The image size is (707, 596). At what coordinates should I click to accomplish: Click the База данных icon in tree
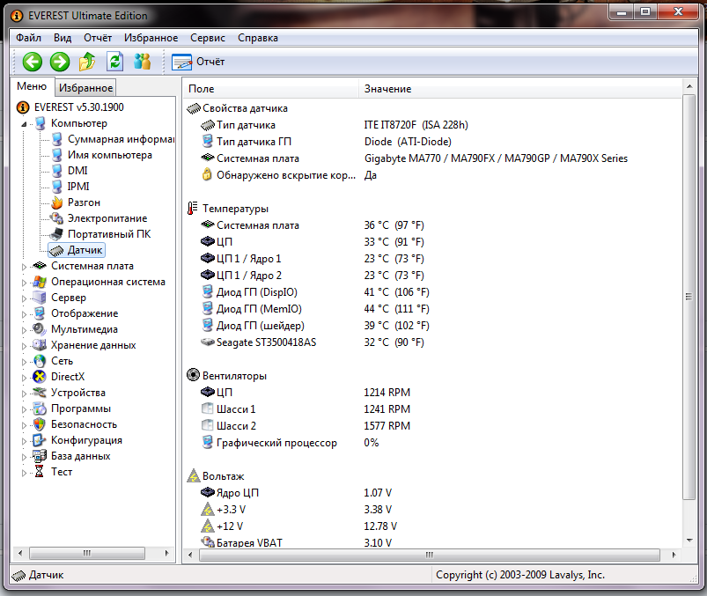pos(40,456)
